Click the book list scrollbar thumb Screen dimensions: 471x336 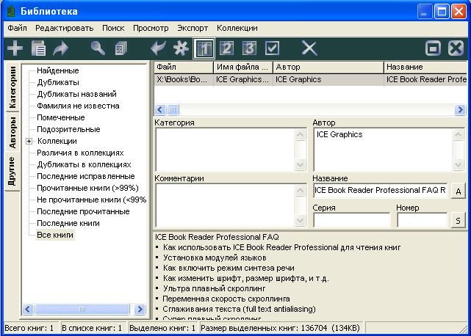click(173, 110)
